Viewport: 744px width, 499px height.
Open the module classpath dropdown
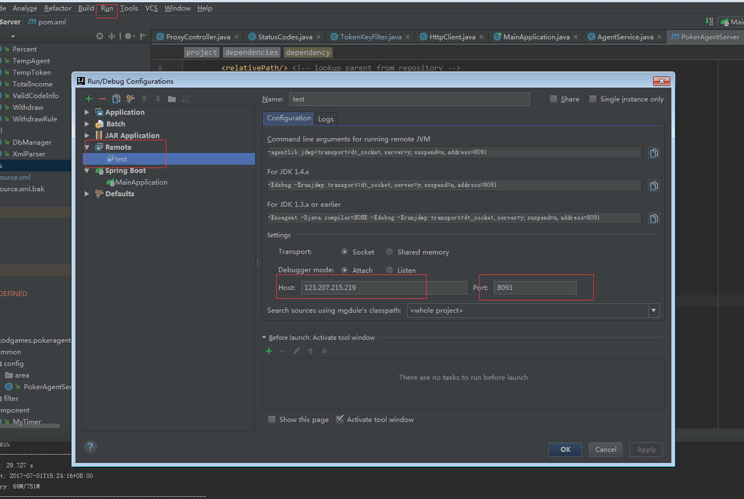tap(654, 310)
